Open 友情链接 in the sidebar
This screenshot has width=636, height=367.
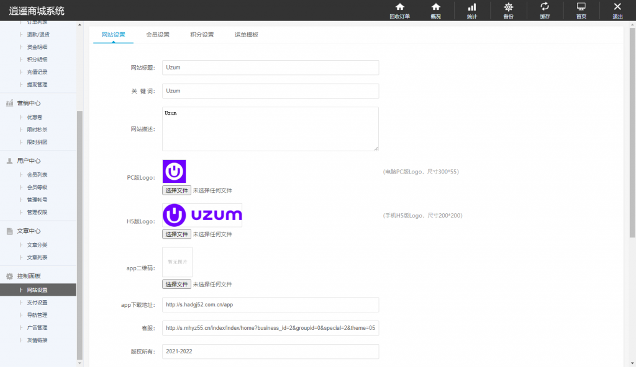(37, 340)
